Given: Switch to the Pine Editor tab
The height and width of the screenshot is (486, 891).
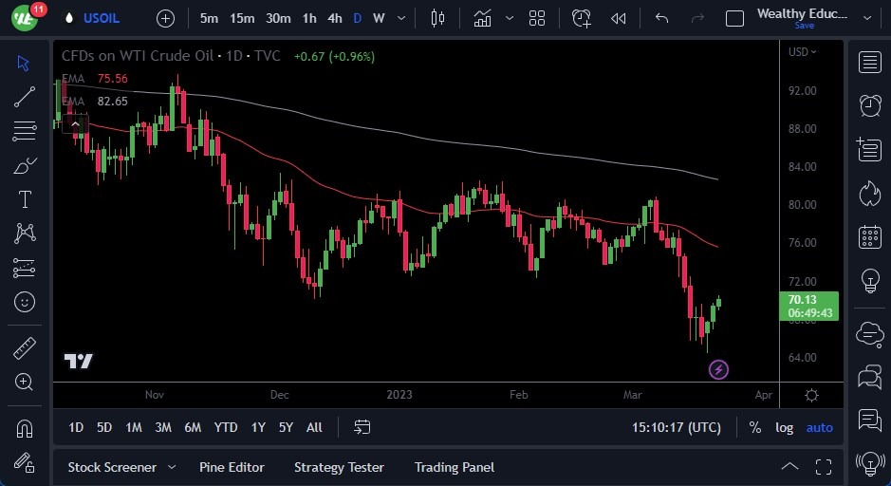Looking at the screenshot, I should pos(232,467).
